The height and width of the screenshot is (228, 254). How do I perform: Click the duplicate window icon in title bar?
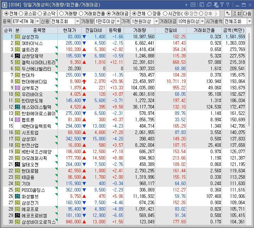pos(209,5)
